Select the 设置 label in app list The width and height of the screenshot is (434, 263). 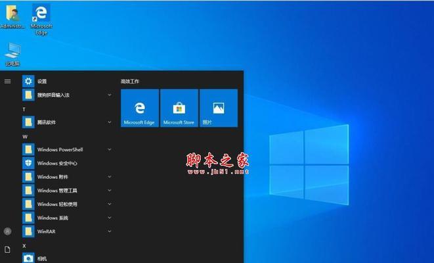pyautogui.click(x=42, y=82)
